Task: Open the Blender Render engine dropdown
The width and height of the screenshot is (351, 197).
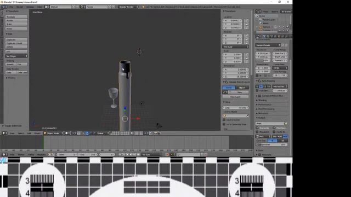Action: tap(128, 7)
